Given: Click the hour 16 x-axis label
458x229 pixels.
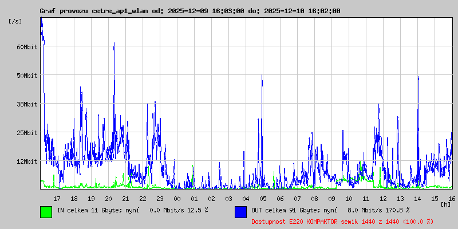Looking at the screenshot, I should point(452,199).
